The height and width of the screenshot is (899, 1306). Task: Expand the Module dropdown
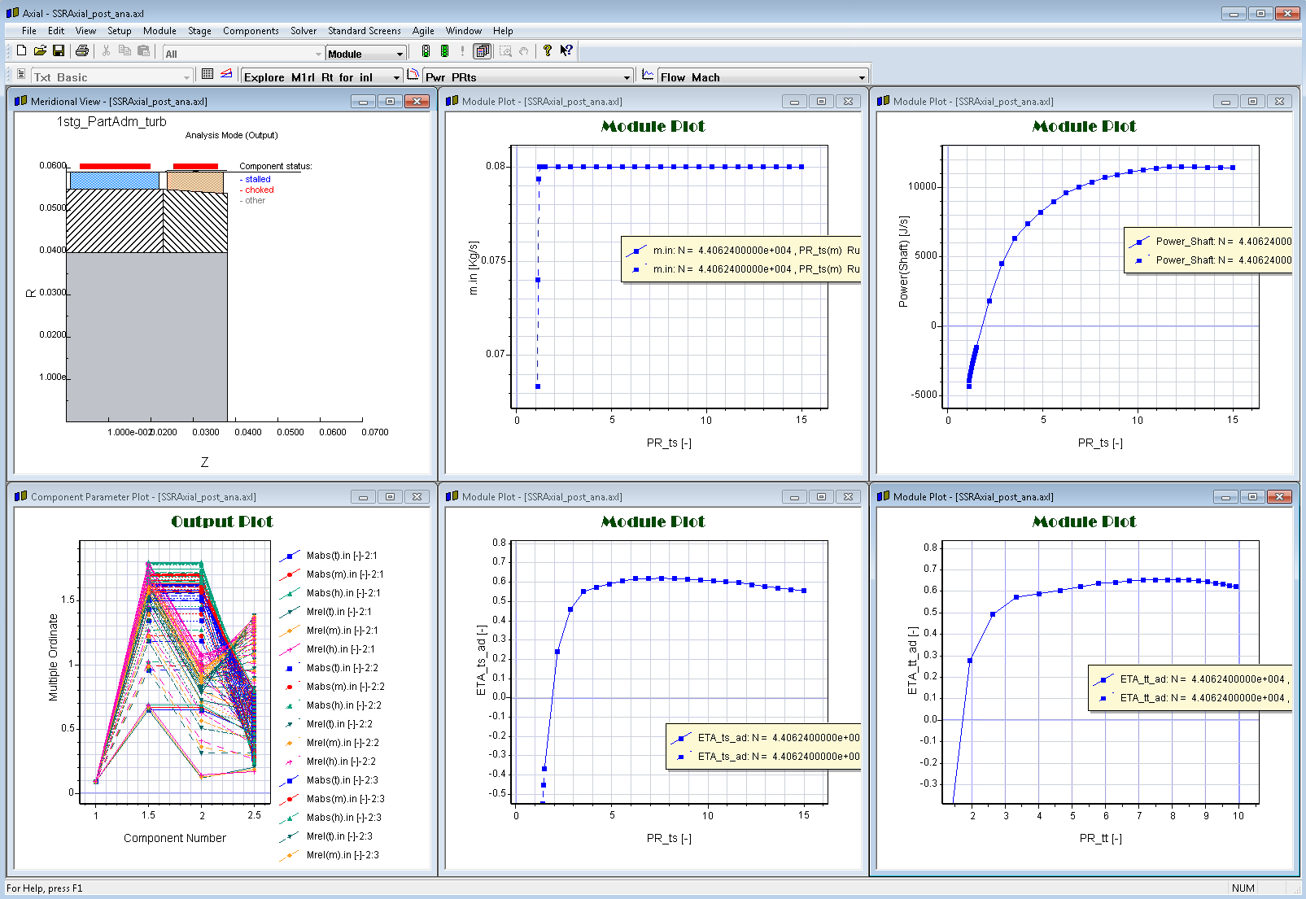point(400,55)
